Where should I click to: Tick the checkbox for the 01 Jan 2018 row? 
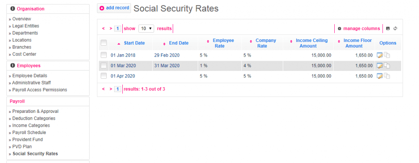[x=104, y=55]
